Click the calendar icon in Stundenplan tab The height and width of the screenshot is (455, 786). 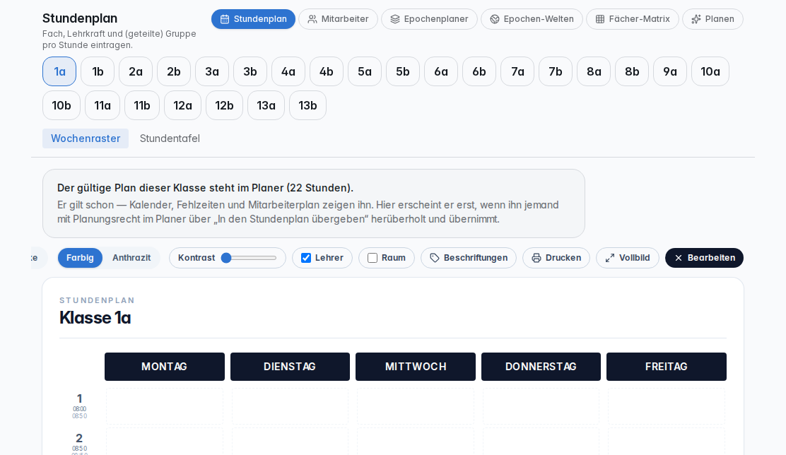(225, 19)
